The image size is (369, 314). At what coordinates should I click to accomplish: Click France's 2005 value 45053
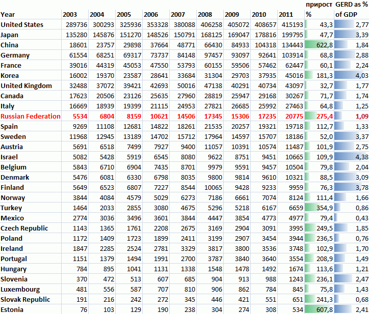(x=132, y=66)
